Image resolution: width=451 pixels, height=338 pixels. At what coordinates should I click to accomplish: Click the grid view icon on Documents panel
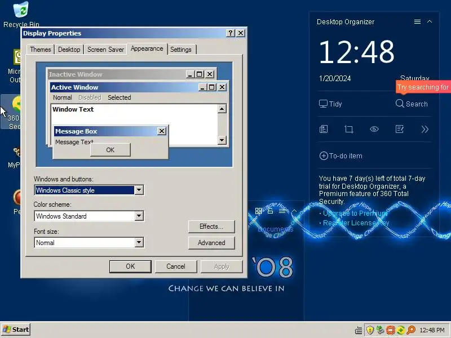[258, 211]
